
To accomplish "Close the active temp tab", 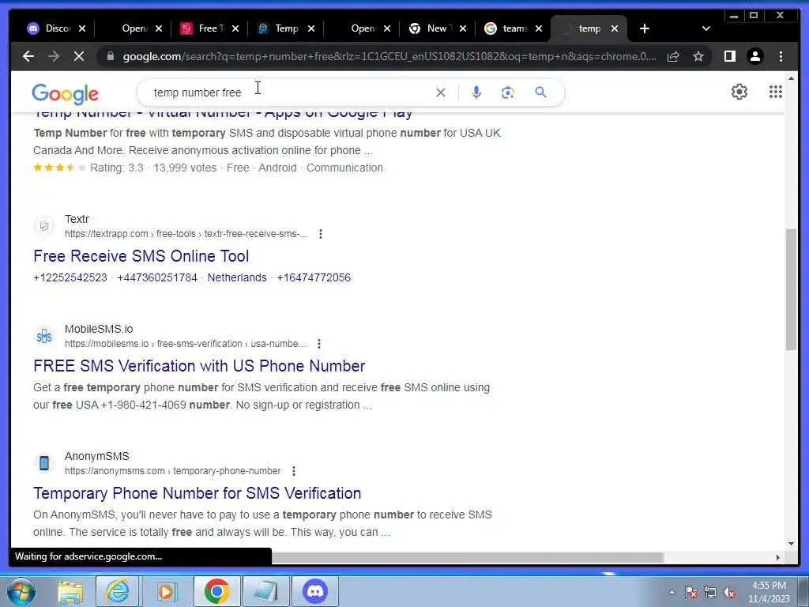I will (615, 28).
